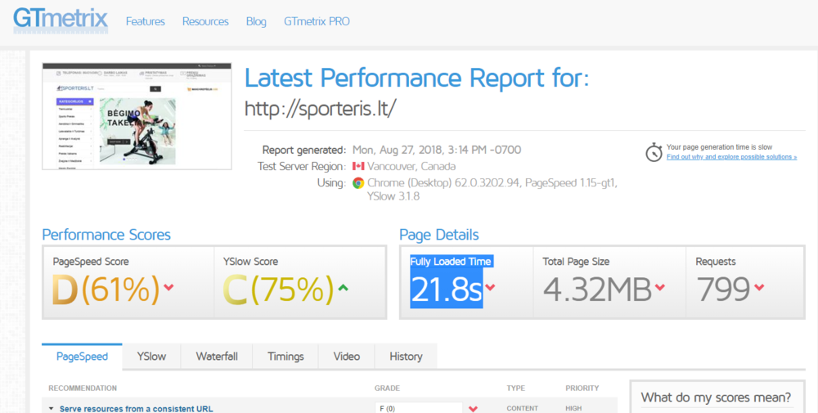Click the green up arrow beside YSlow Score
This screenshot has width=818, height=413.
[x=343, y=287]
